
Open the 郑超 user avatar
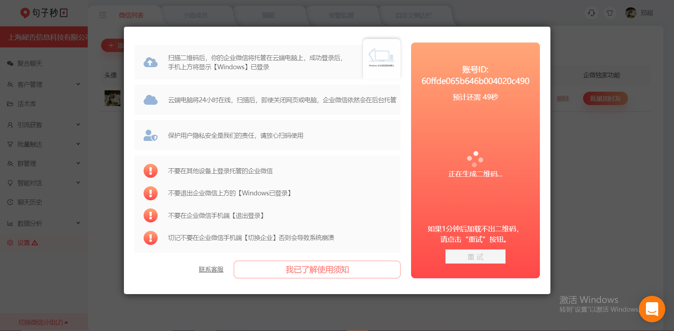tap(631, 13)
